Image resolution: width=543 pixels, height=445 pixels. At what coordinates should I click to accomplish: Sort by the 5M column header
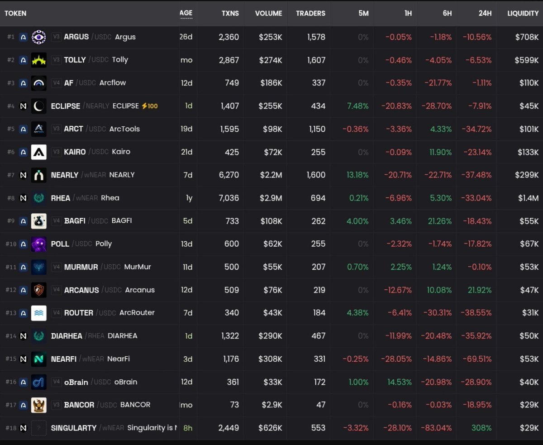point(363,13)
